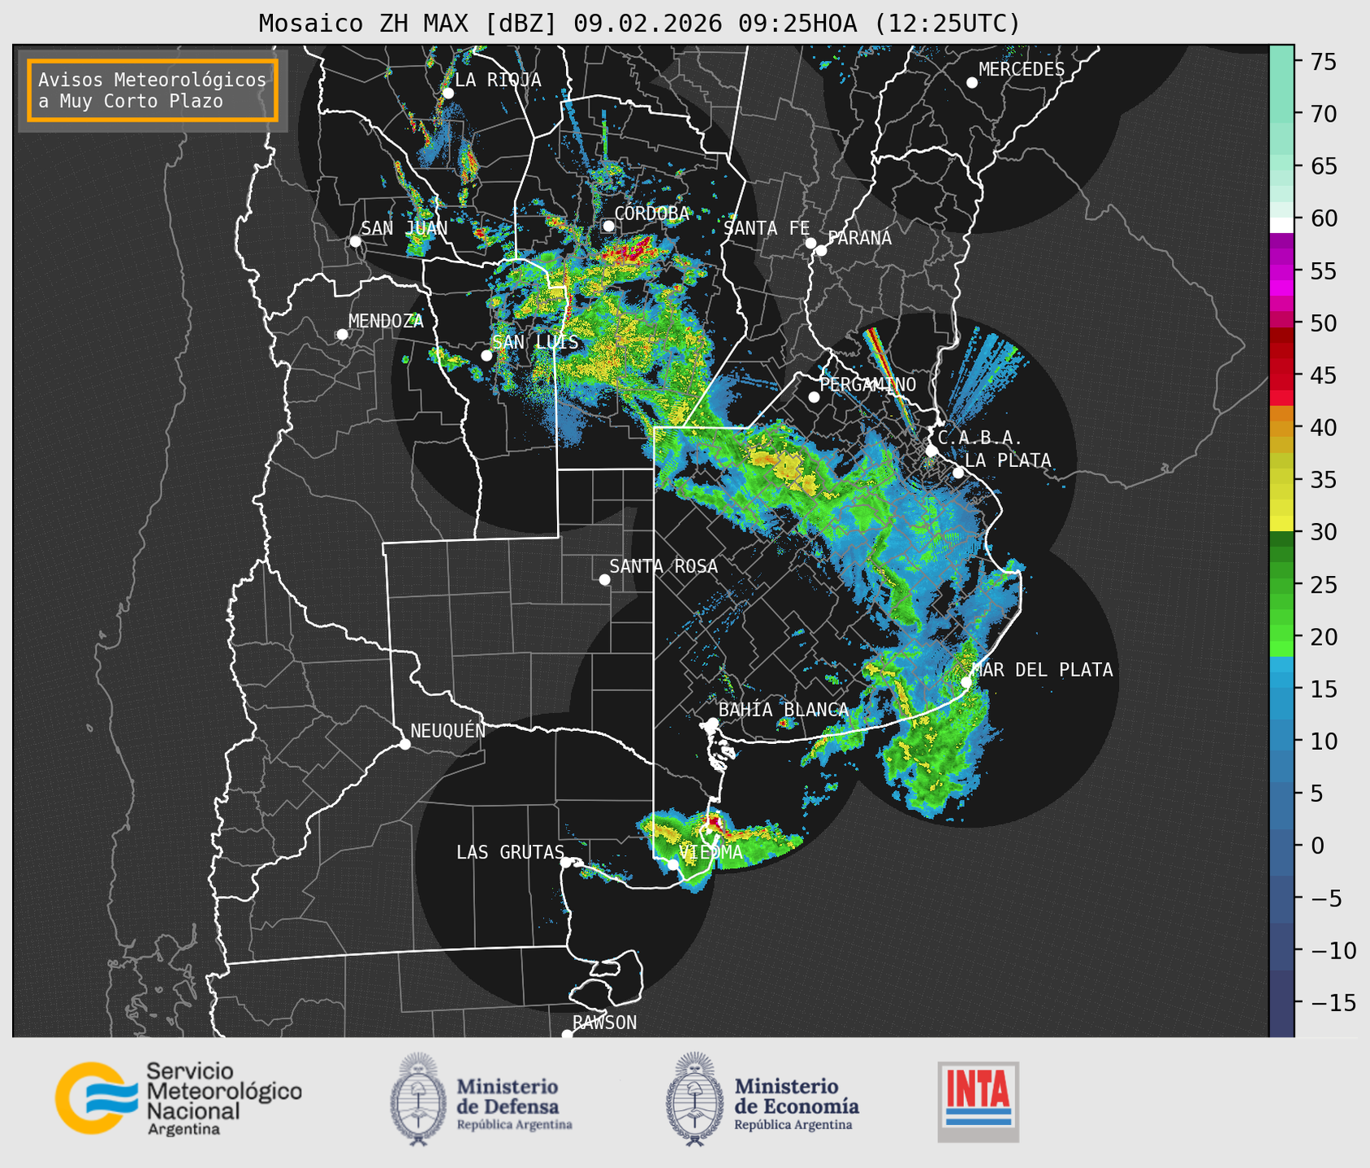1370x1168 pixels.
Task: Click the 25 dBZ green color band
Action: [1281, 586]
